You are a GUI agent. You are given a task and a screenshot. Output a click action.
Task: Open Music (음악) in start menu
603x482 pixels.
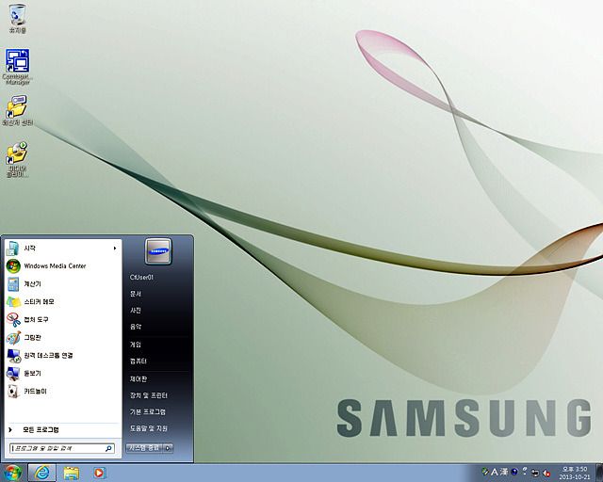coord(136,327)
